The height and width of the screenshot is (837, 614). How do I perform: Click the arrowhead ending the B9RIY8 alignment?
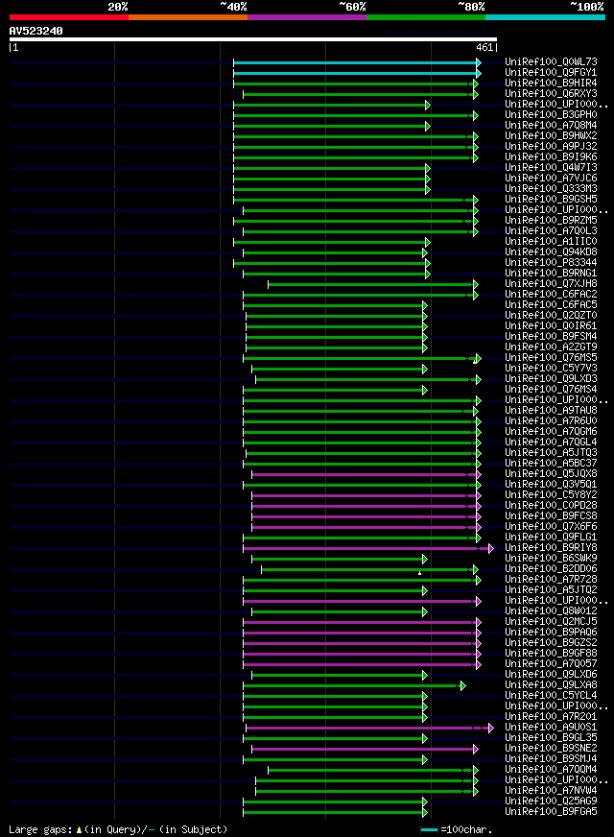point(491,548)
